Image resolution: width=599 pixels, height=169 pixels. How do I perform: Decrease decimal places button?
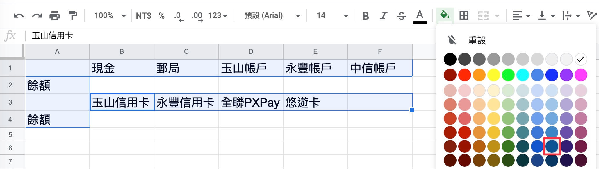[x=179, y=16]
